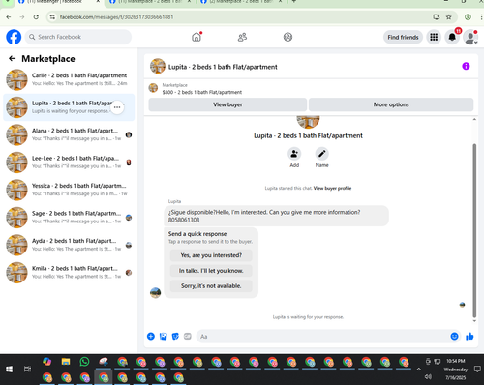The image size is (484, 385).
Task: Attach a photo using the image icon
Action: pyautogui.click(x=164, y=337)
